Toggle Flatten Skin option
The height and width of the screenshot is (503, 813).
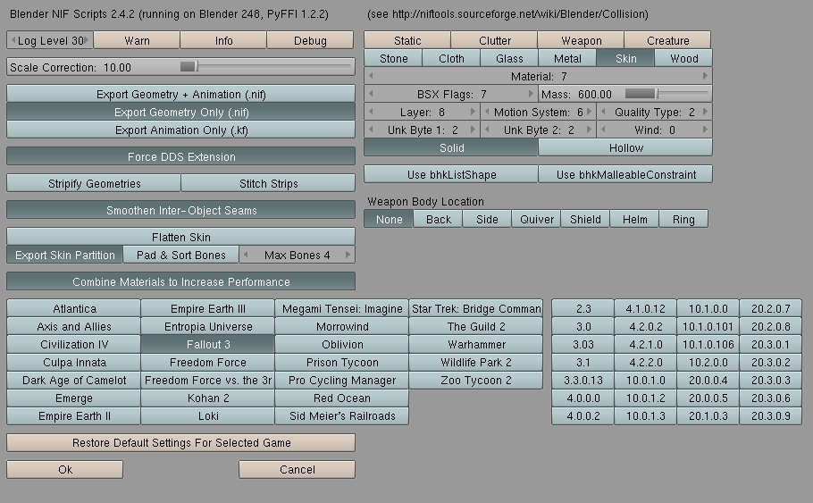click(181, 237)
